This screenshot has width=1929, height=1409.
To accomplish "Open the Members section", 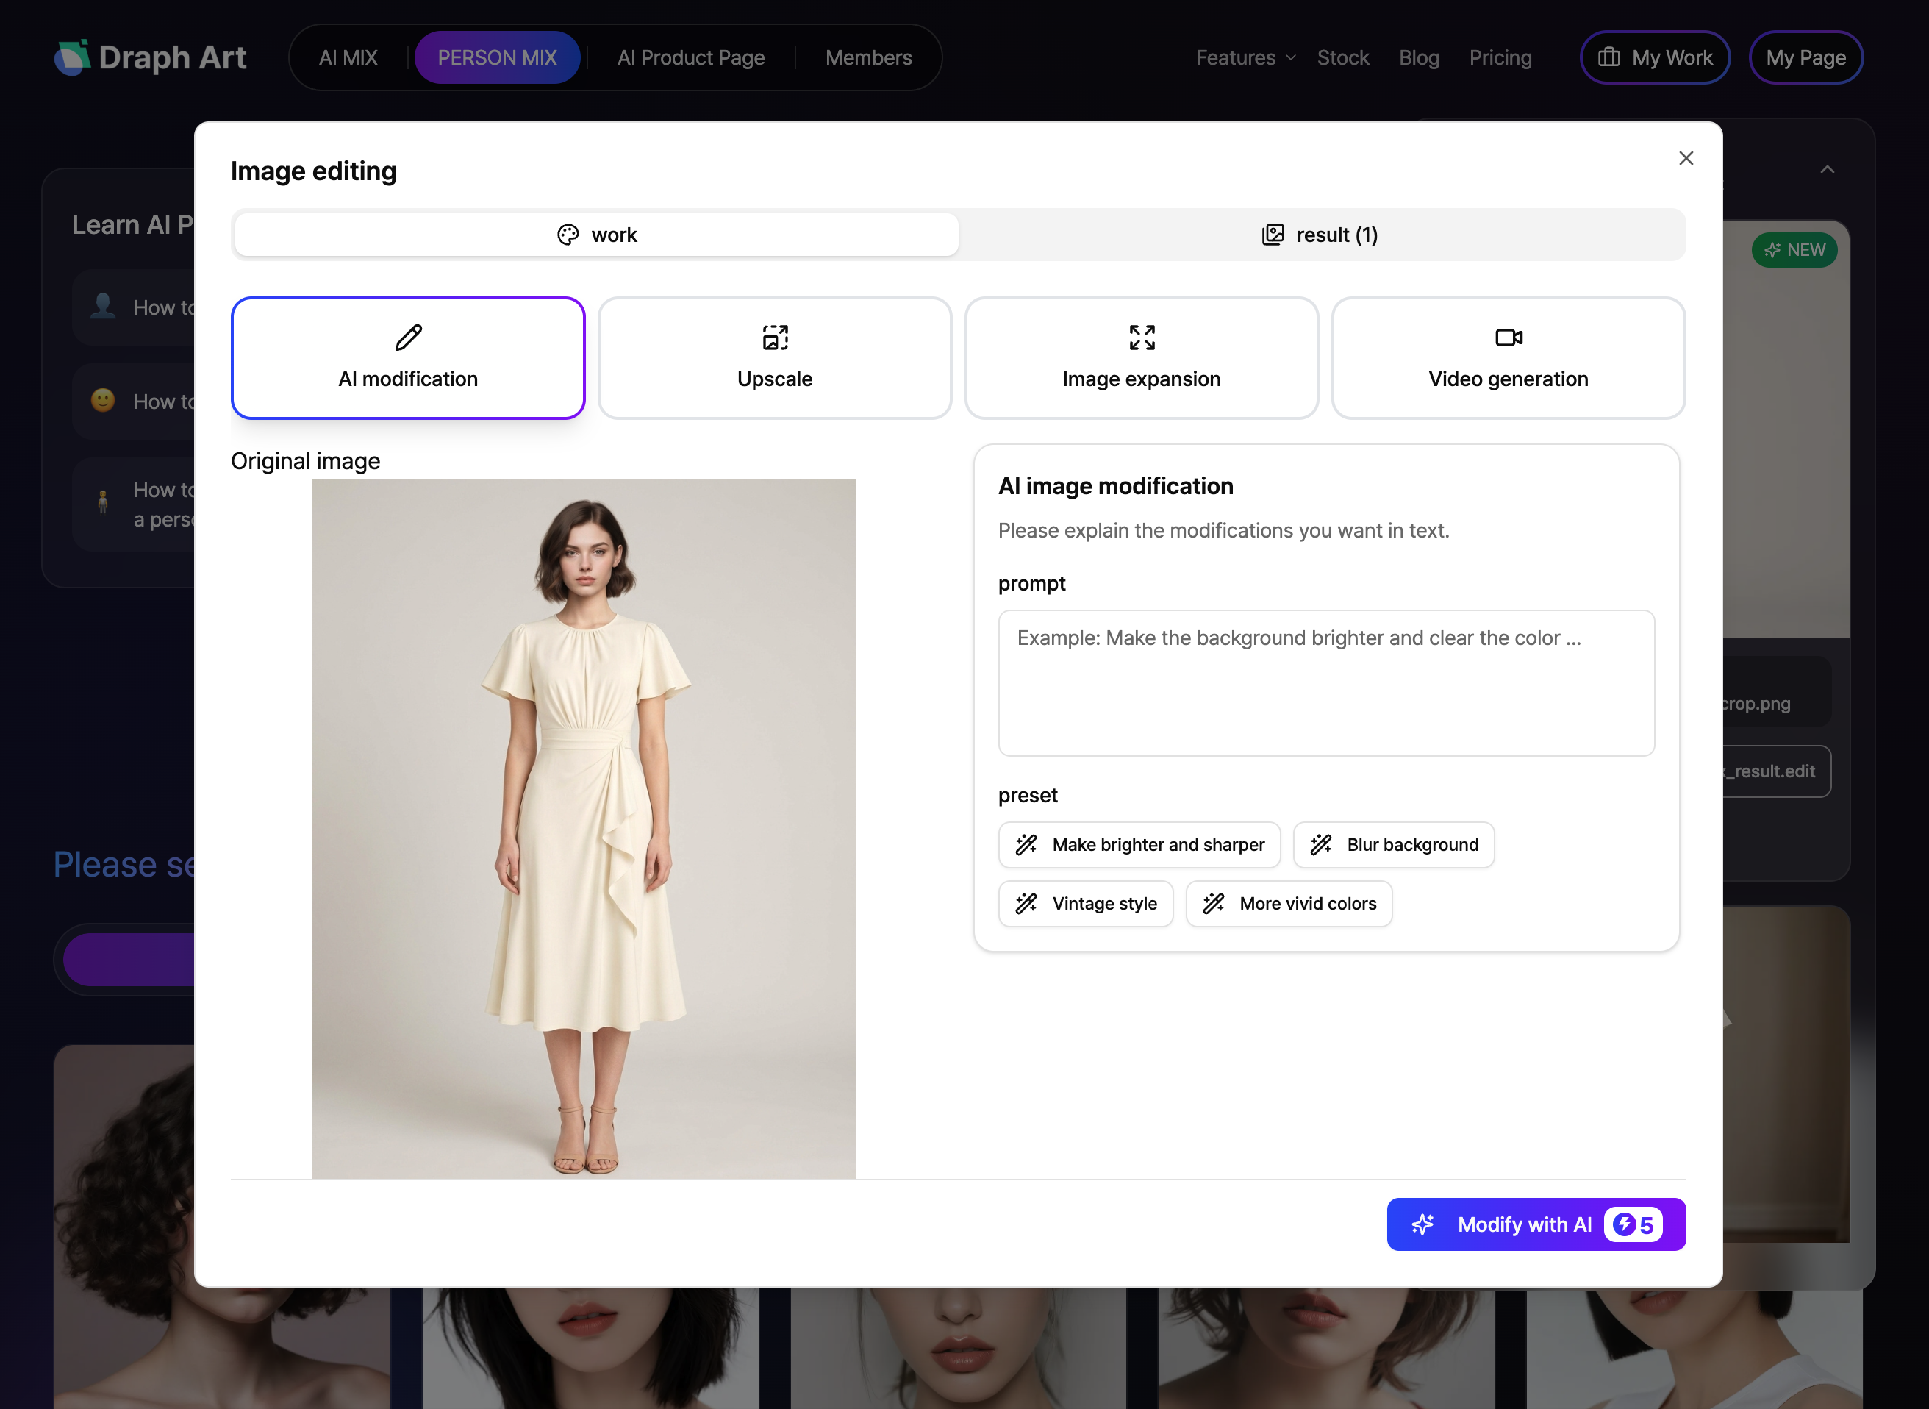I will (x=867, y=57).
